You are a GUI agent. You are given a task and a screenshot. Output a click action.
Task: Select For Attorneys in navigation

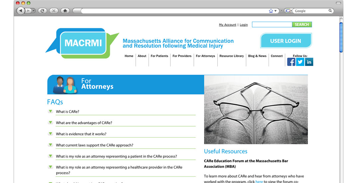tap(205, 56)
